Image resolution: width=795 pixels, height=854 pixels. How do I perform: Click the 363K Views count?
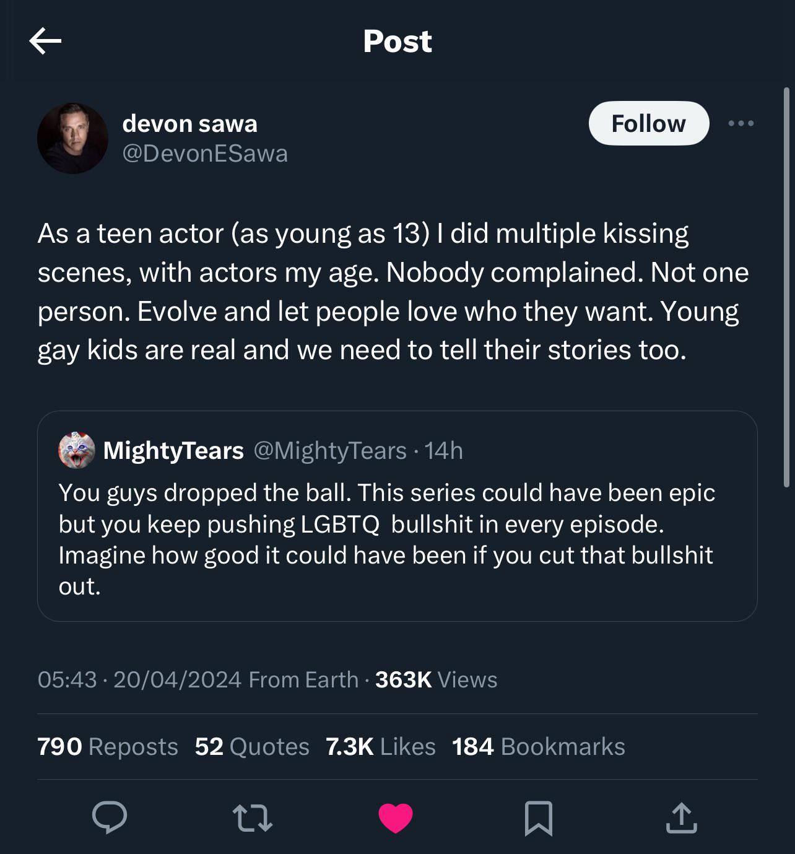[436, 680]
